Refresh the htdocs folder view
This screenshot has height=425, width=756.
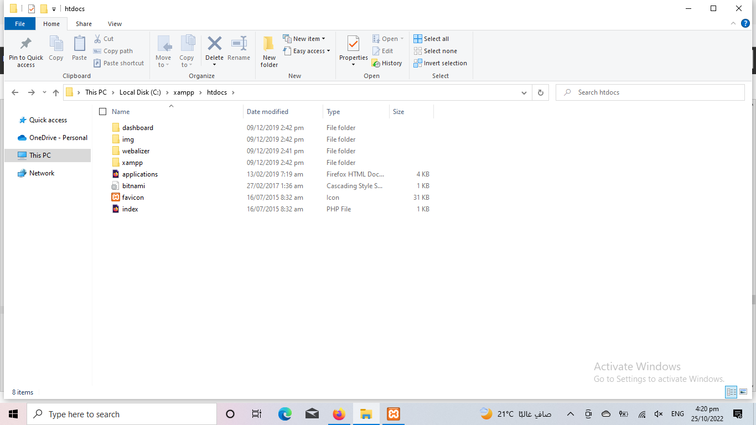[540, 93]
